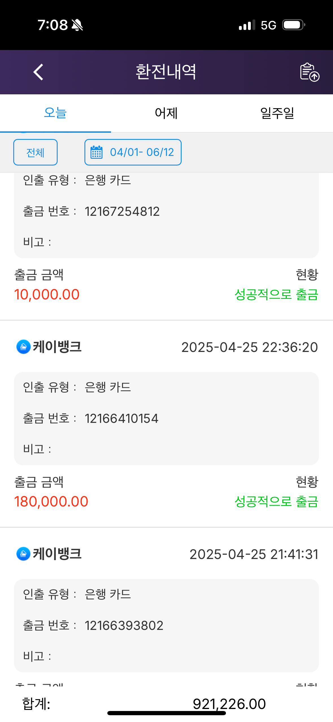Tap the 921,226.00 total amount
Viewport: 333px width, 722px height.
pos(229,703)
